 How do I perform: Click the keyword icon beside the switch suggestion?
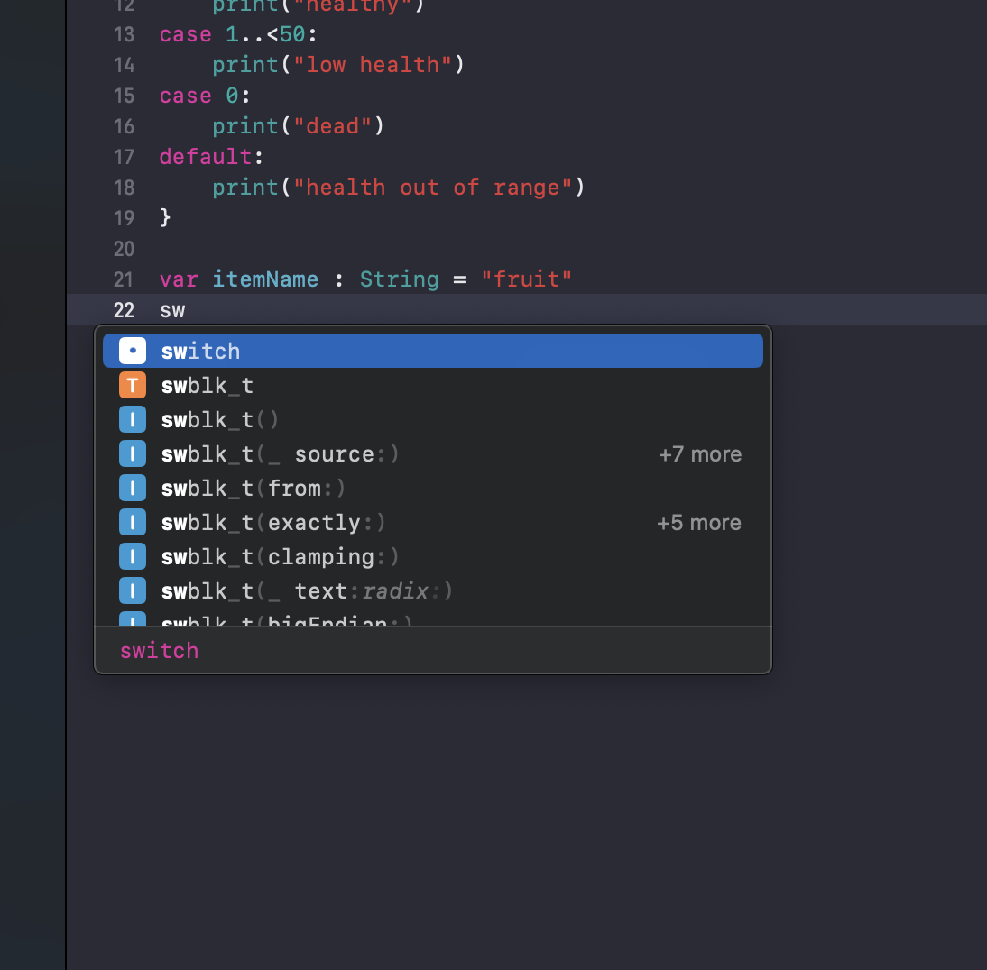point(132,351)
